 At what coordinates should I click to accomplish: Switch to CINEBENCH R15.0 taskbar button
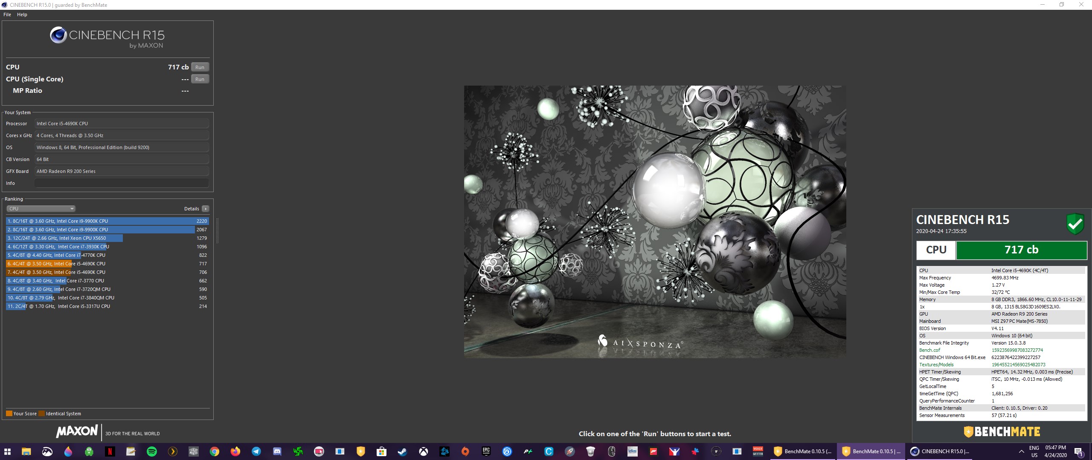click(940, 451)
